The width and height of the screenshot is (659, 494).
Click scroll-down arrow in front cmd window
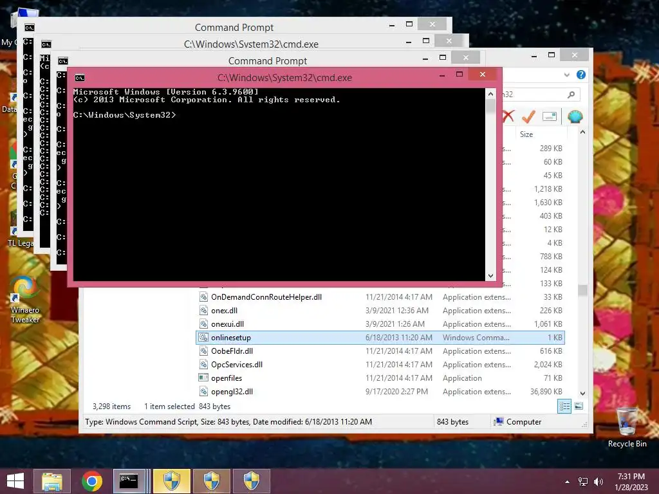click(490, 276)
